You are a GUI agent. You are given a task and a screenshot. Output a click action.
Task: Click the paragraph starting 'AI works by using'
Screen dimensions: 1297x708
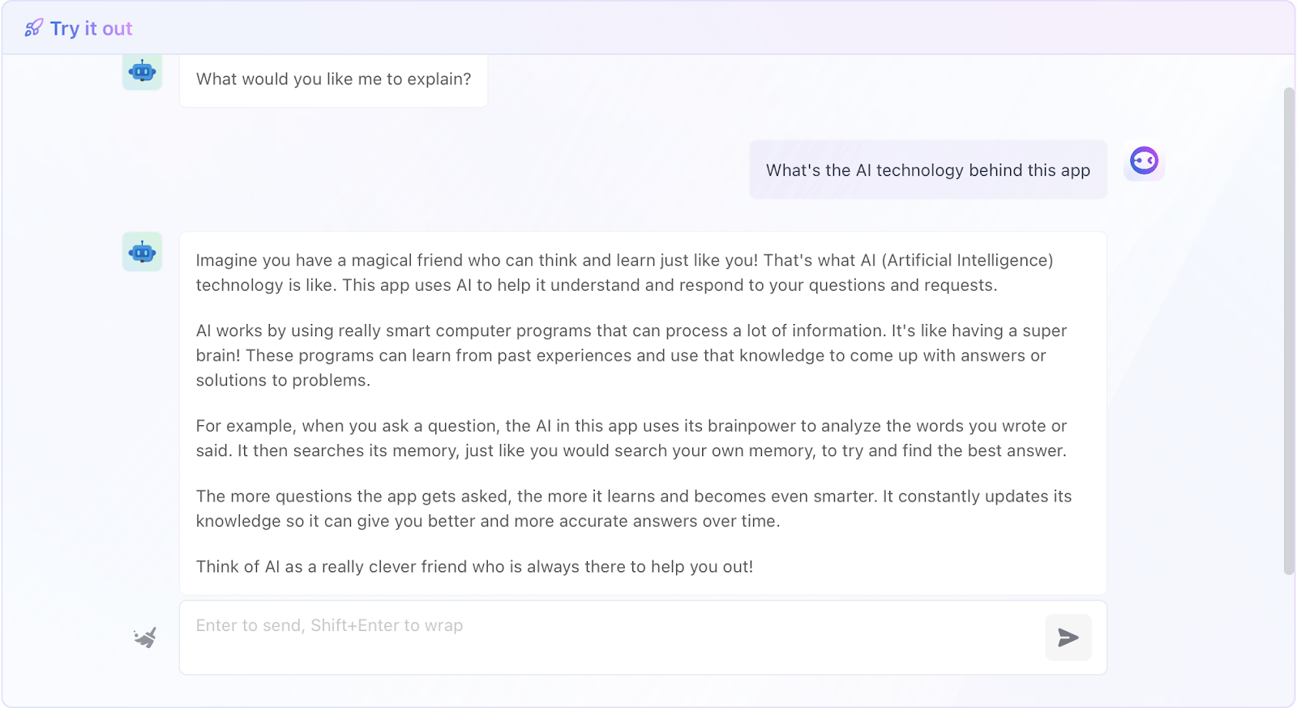click(x=631, y=355)
